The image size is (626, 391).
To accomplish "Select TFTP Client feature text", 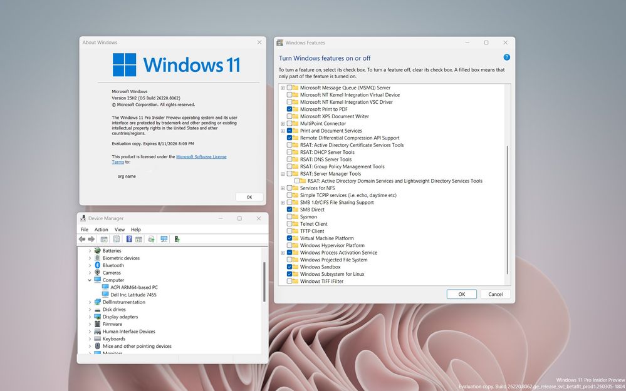I will [312, 231].
